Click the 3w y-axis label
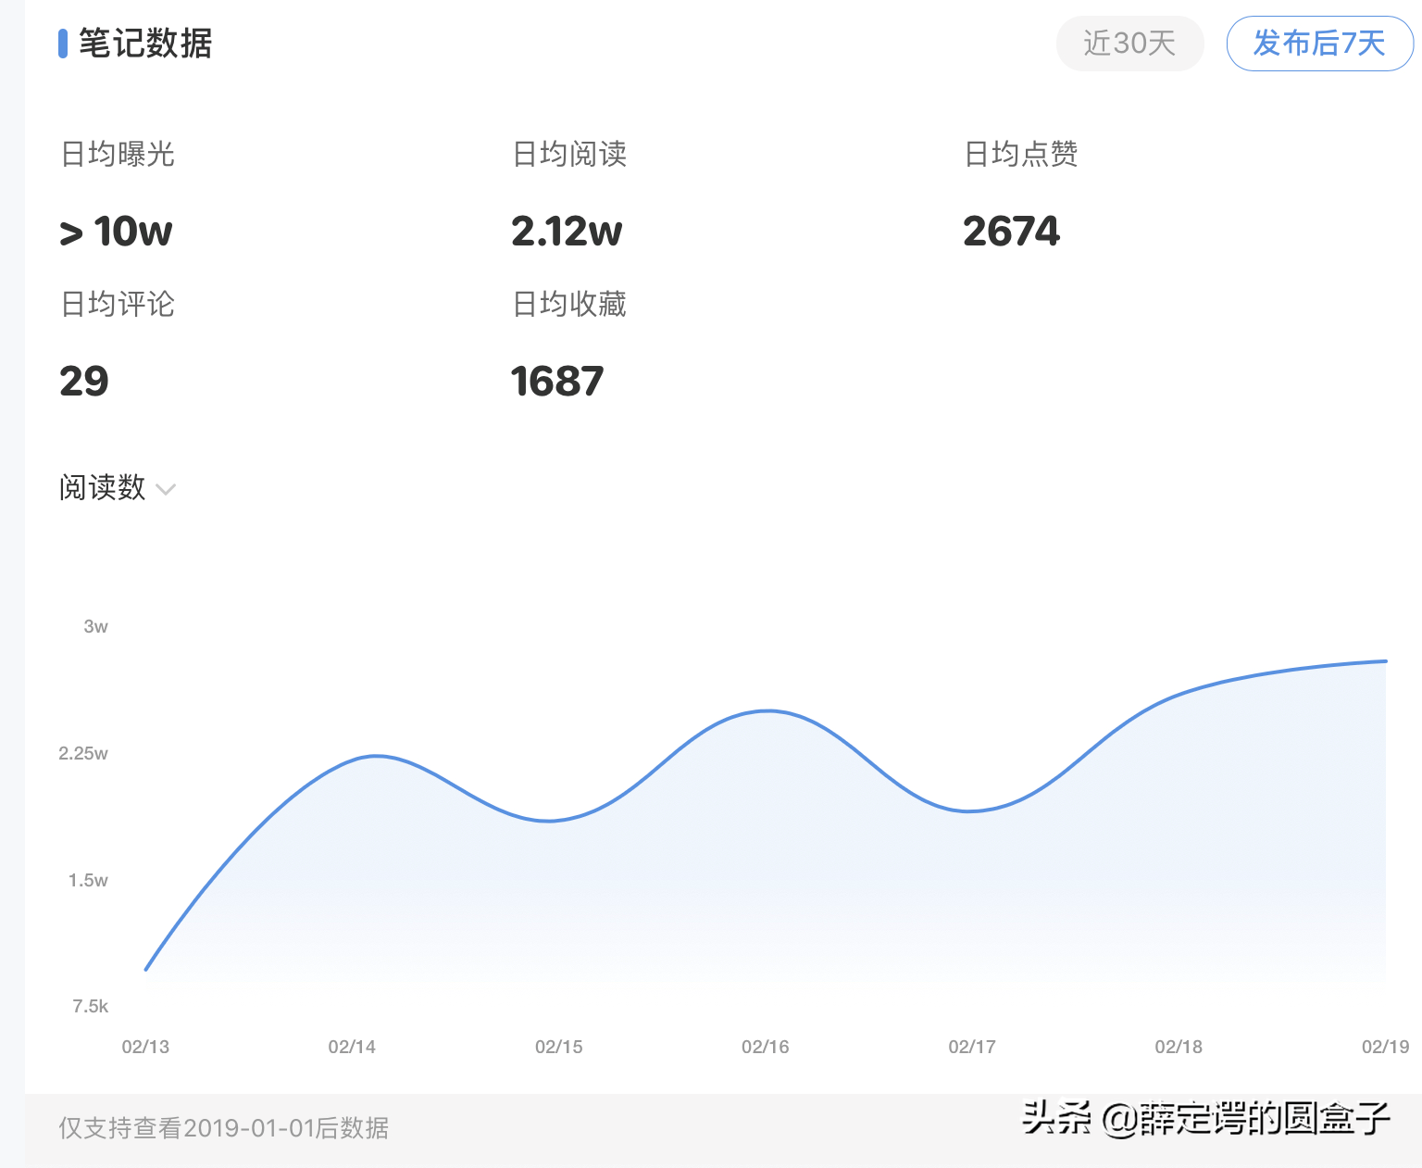This screenshot has width=1422, height=1168. click(x=95, y=627)
